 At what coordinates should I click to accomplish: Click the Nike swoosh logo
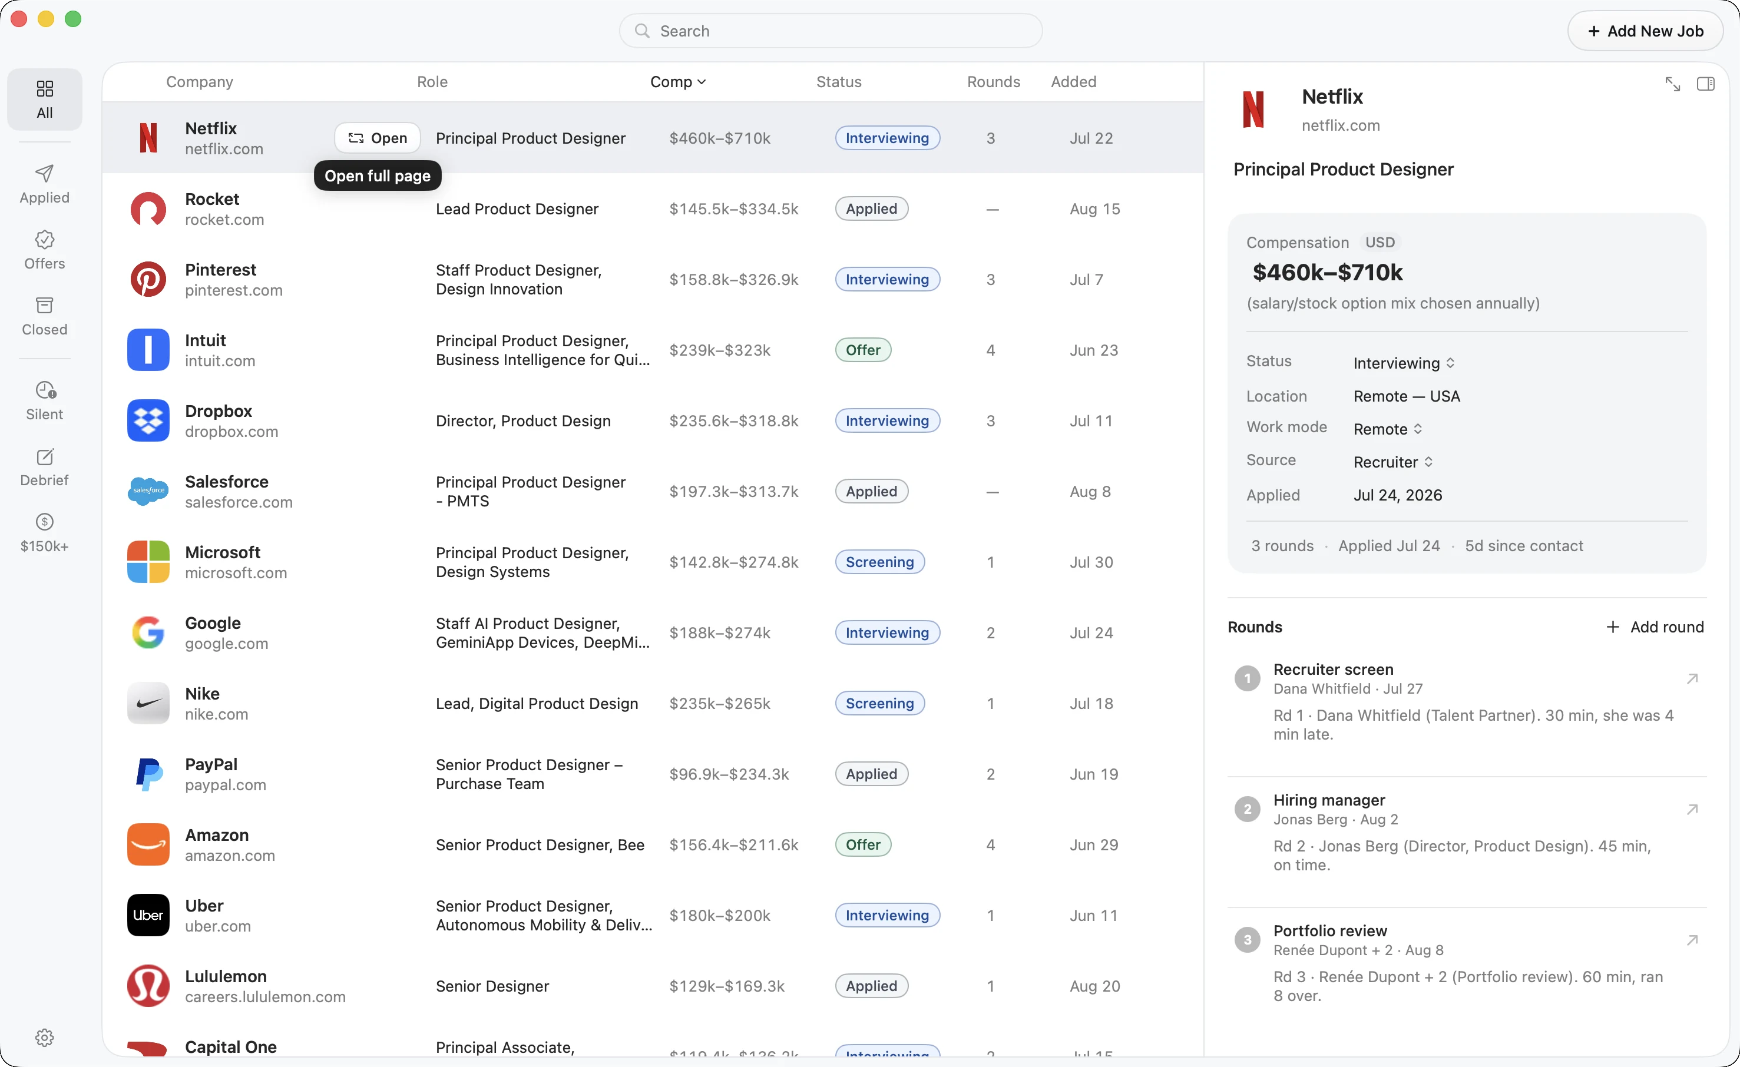[148, 703]
